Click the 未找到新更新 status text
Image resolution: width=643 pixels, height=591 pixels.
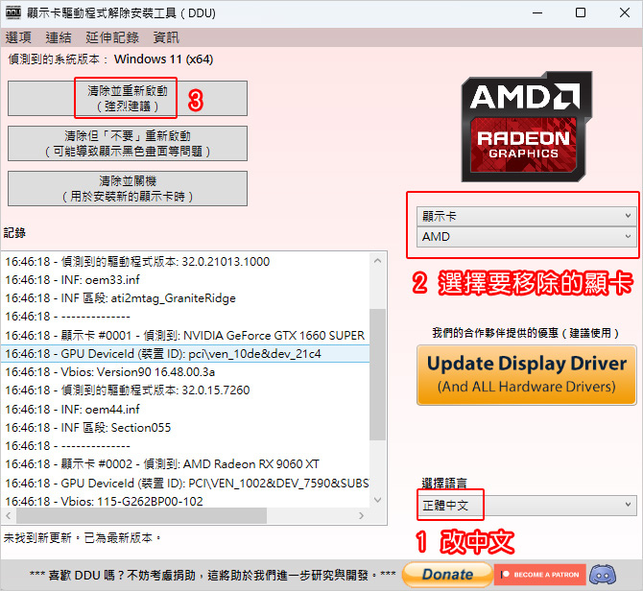click(x=82, y=537)
